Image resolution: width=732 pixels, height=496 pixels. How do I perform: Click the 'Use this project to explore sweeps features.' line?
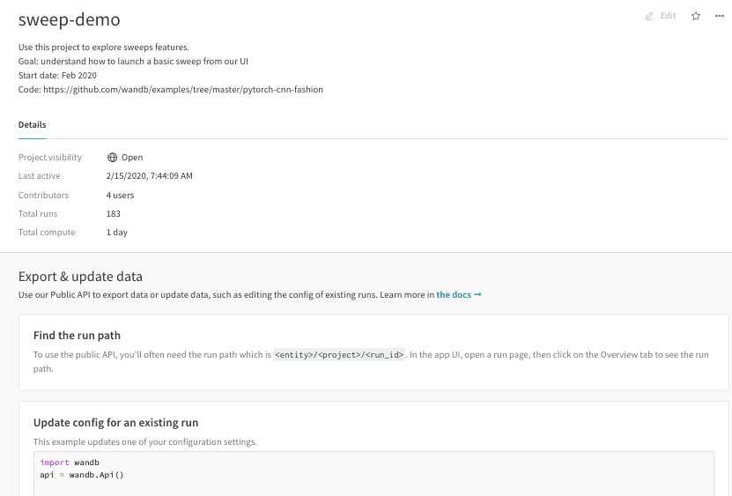coord(104,48)
